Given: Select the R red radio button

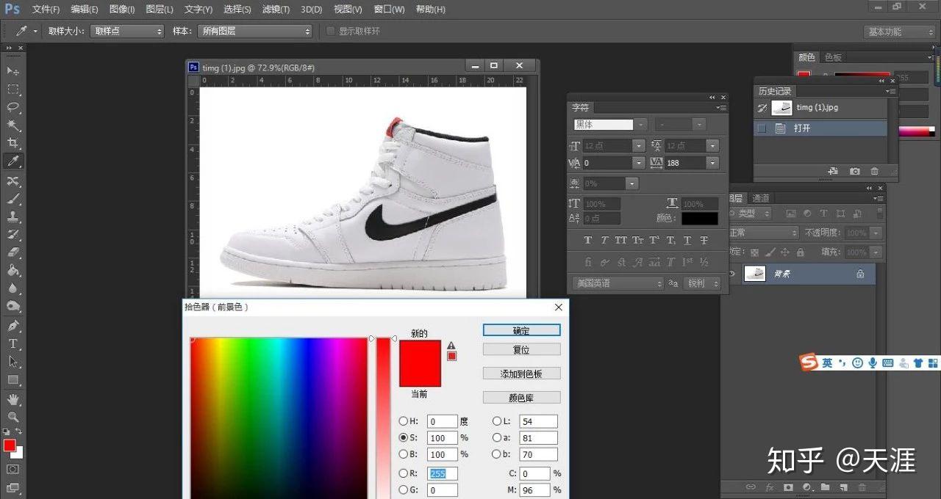Looking at the screenshot, I should (403, 473).
